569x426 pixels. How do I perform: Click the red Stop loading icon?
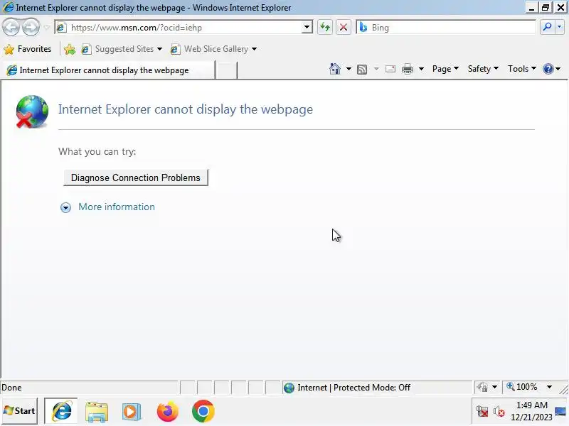(344, 27)
